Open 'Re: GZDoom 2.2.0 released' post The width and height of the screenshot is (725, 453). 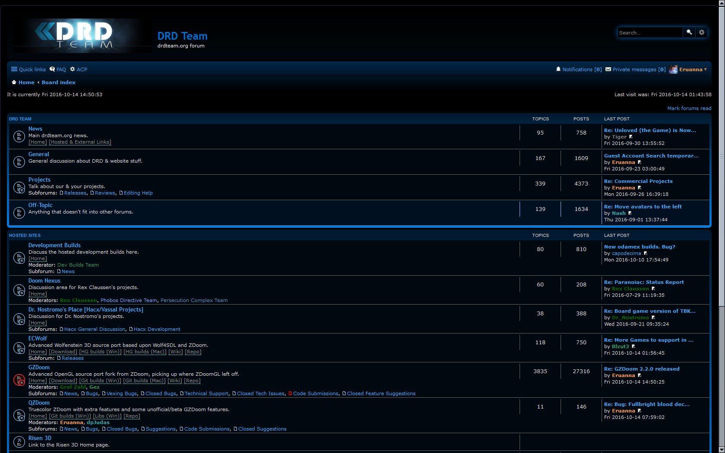[642, 369]
